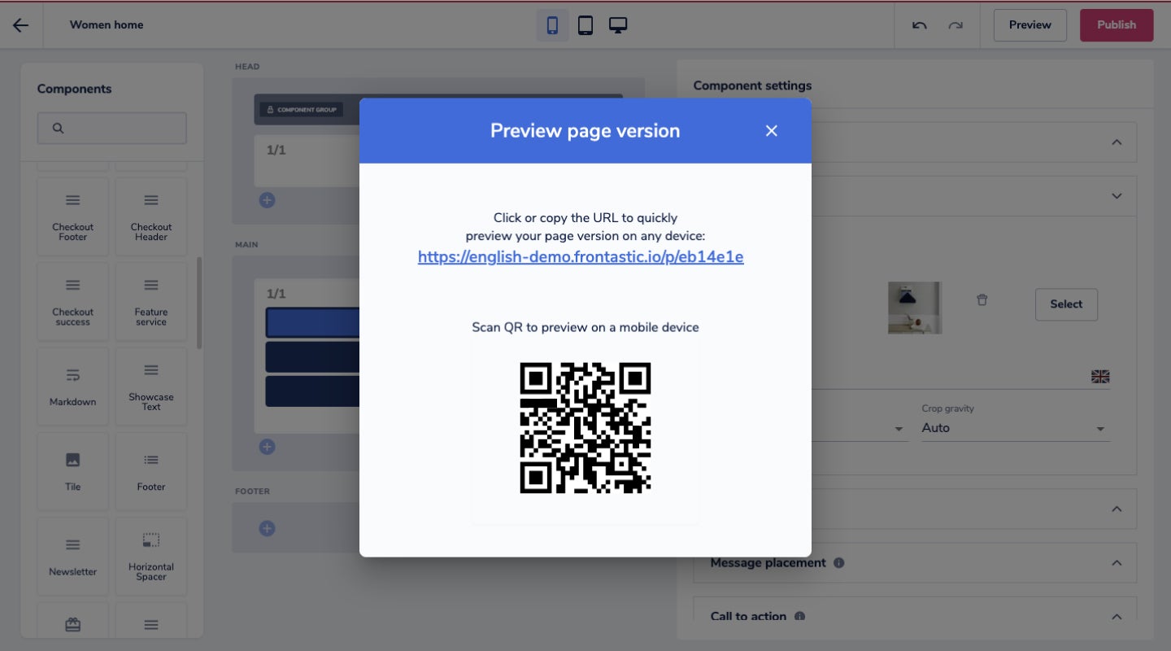Screen dimensions: 1171x651
Task: Click the Preview button
Action: [1030, 25]
